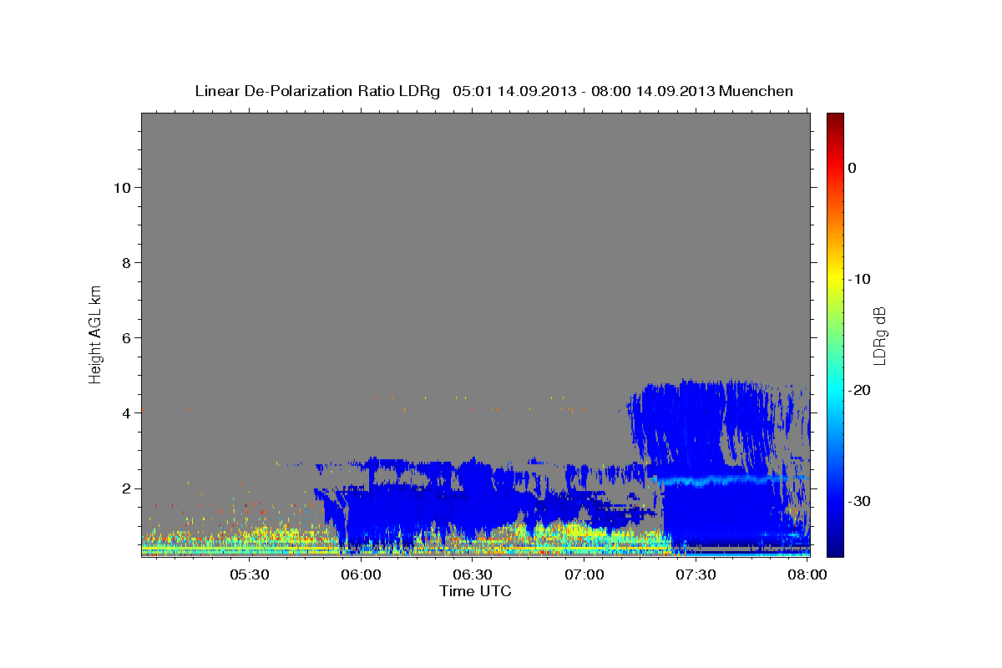1002x668 pixels.
Task: Click the Height AGL km axis label
Action: click(x=96, y=333)
